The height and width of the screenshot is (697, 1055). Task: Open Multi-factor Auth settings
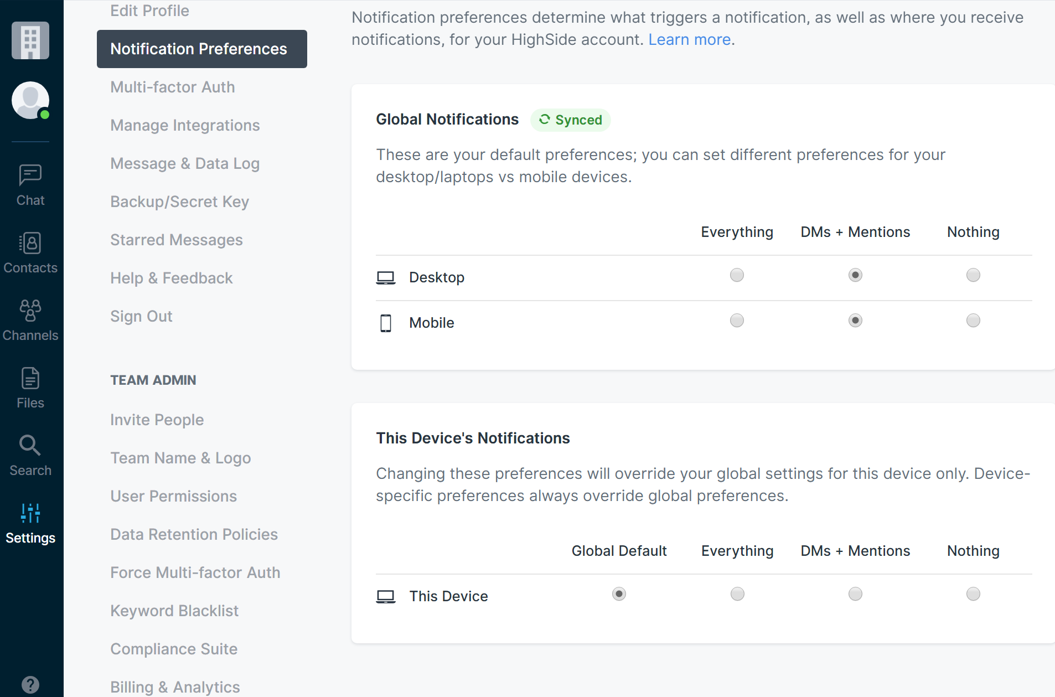click(x=173, y=87)
